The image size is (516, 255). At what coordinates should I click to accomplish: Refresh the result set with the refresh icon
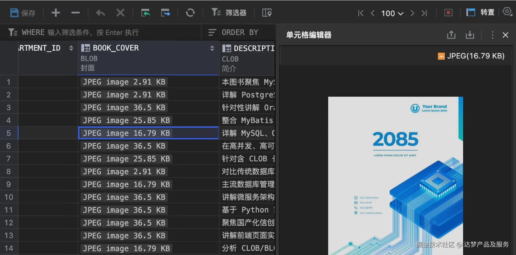pos(190,12)
